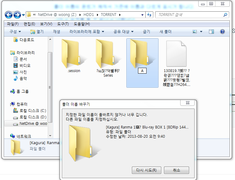Click the TORRENT search field
235x180 pixels.
coord(189,15)
